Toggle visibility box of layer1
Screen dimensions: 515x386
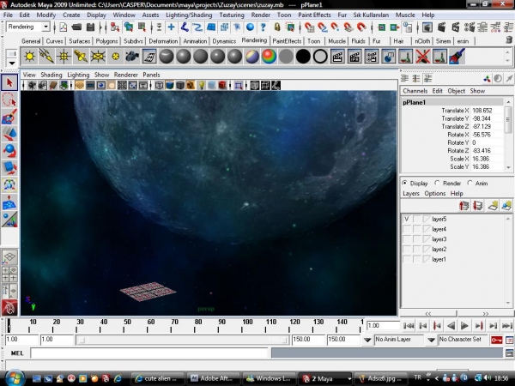[407, 259]
